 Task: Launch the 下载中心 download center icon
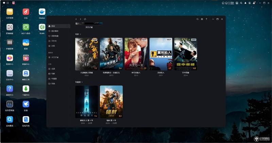point(26,89)
